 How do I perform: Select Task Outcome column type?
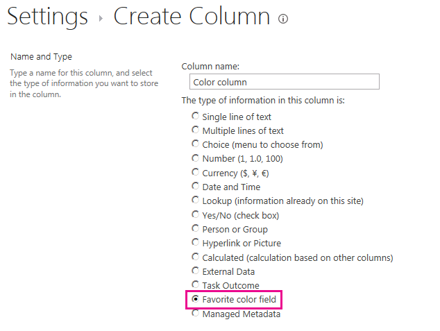click(196, 285)
